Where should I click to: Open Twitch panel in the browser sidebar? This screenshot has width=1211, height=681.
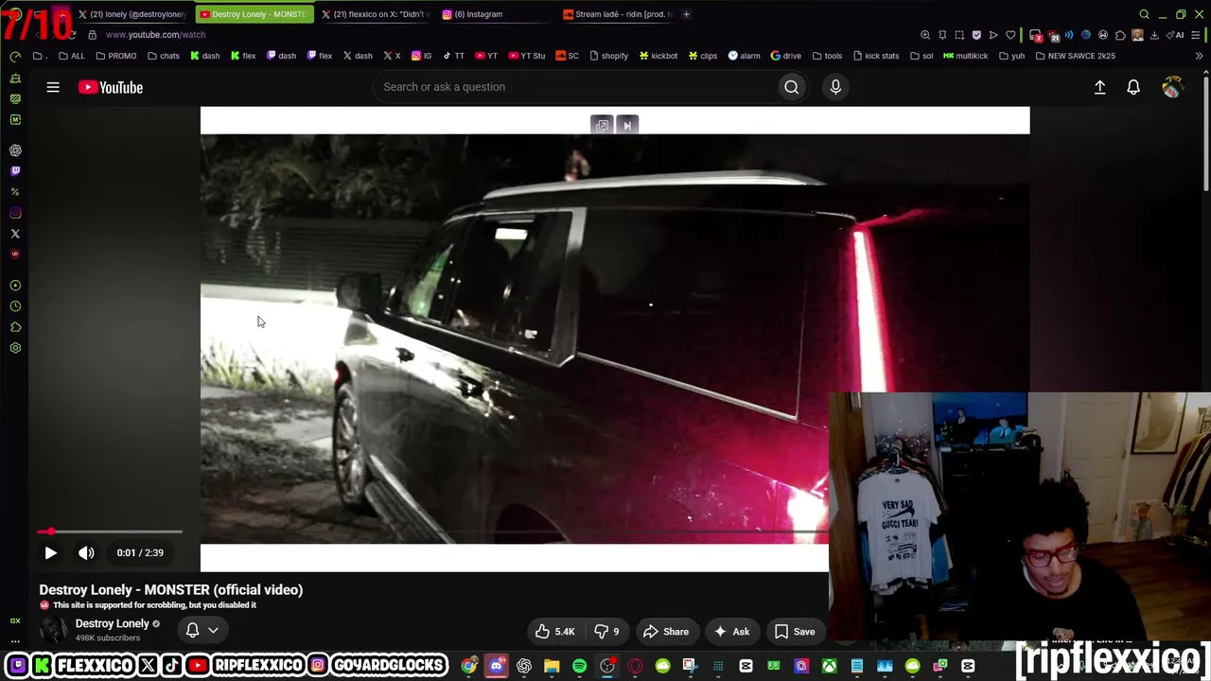coord(15,171)
